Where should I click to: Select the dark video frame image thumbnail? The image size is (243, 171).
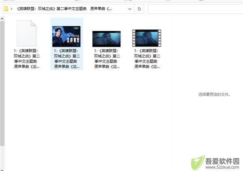point(107,39)
